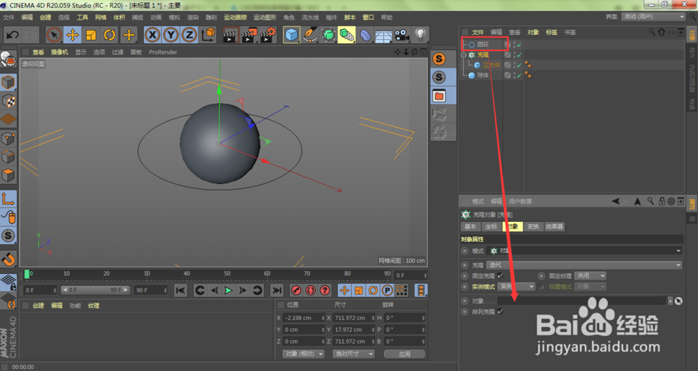
Task: Click the 0 F to 90 F range slider
Action: coord(96,290)
